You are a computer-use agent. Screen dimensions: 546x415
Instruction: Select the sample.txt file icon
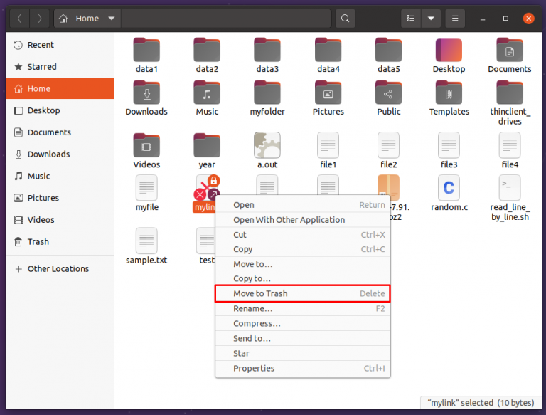(146, 241)
